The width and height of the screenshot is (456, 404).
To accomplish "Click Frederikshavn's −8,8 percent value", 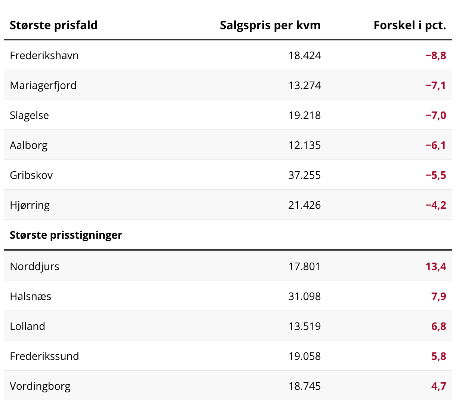I will click(435, 55).
